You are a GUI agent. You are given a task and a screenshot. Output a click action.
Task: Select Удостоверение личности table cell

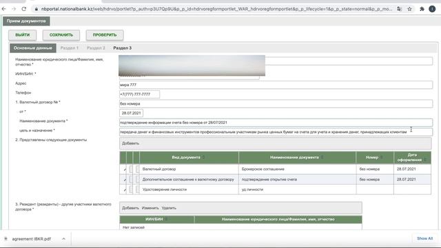coord(189,189)
